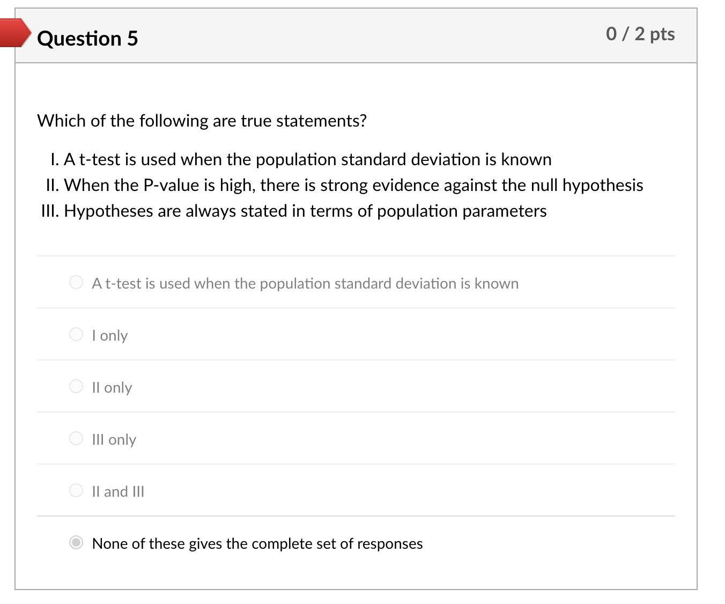Click the 'I only' answer text label
This screenshot has height=604, width=725.
tap(109, 334)
